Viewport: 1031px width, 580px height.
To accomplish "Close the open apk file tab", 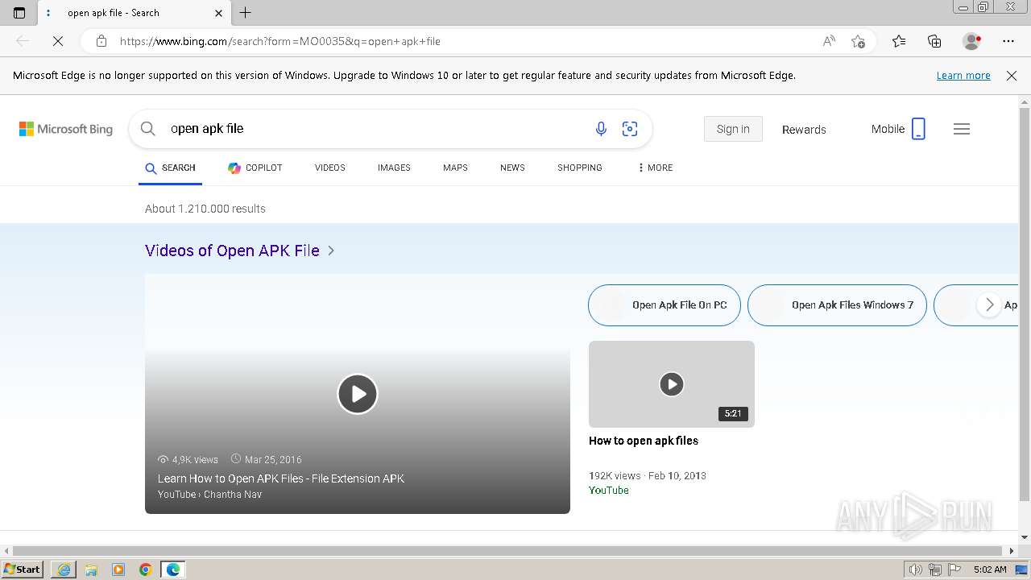I will [218, 13].
